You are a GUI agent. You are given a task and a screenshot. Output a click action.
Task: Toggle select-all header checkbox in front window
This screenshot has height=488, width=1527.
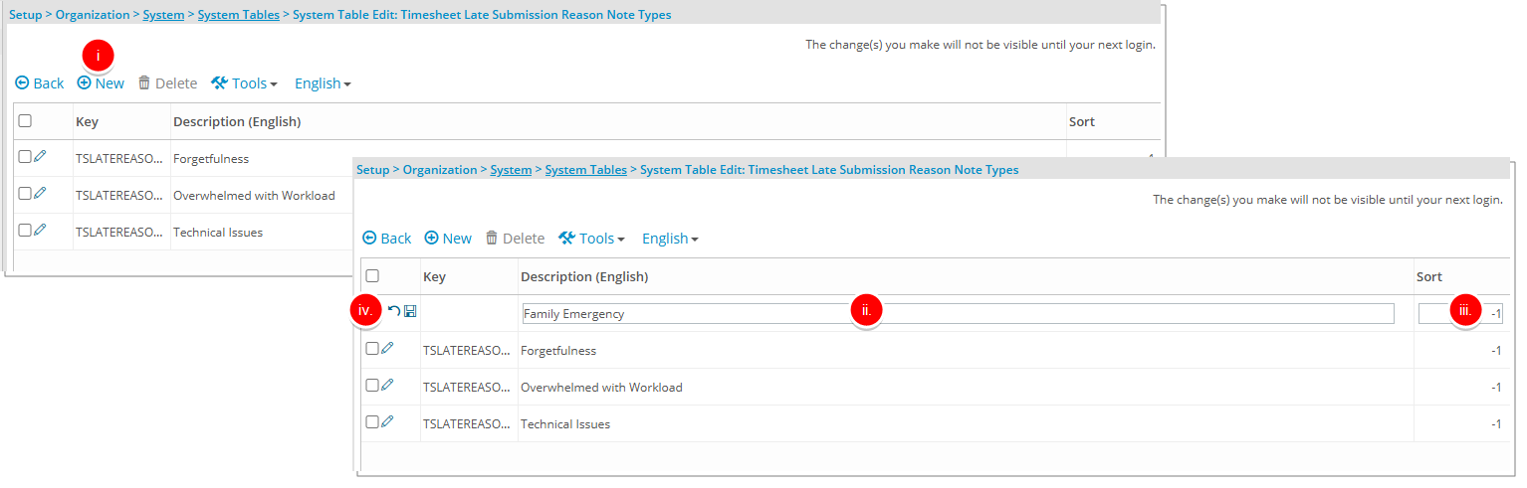pos(372,275)
